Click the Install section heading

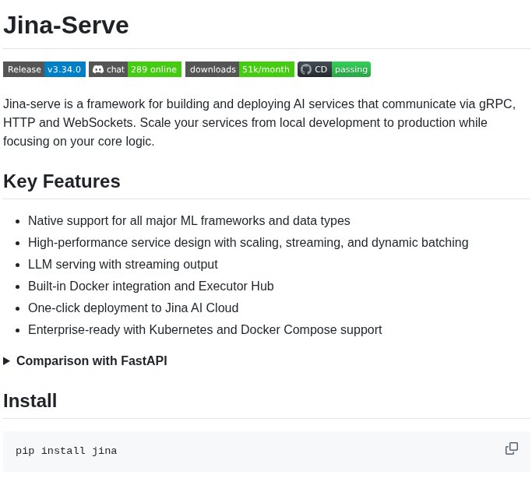click(x=30, y=401)
